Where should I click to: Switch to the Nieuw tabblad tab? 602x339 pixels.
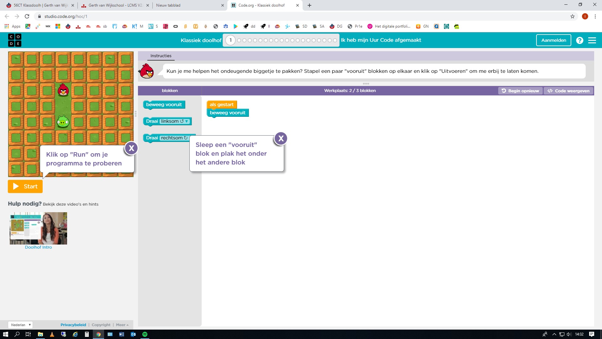[x=190, y=5]
